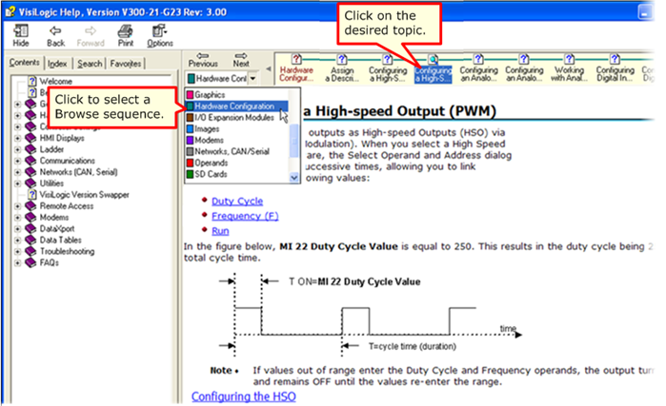Image resolution: width=666 pixels, height=406 pixels.
Task: Open the Utilities book icon
Action: tap(30, 184)
